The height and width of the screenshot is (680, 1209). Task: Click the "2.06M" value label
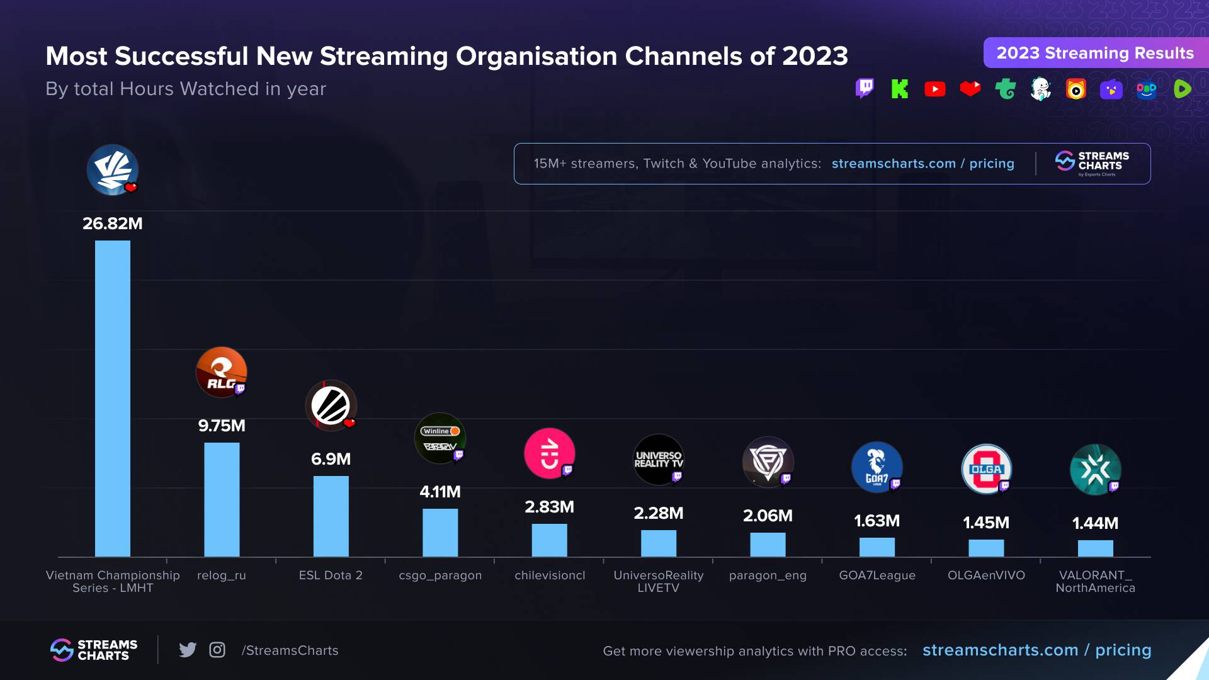click(x=768, y=516)
